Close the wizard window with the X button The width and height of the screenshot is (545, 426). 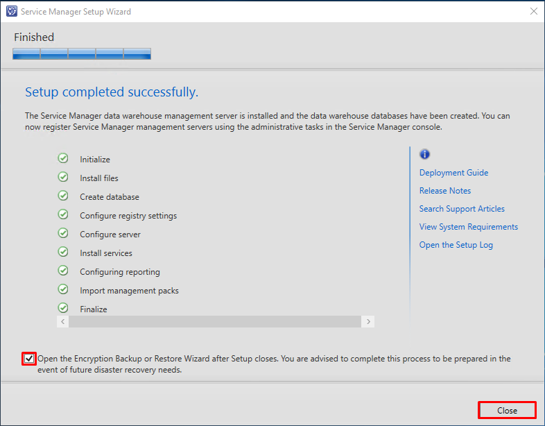coord(533,11)
